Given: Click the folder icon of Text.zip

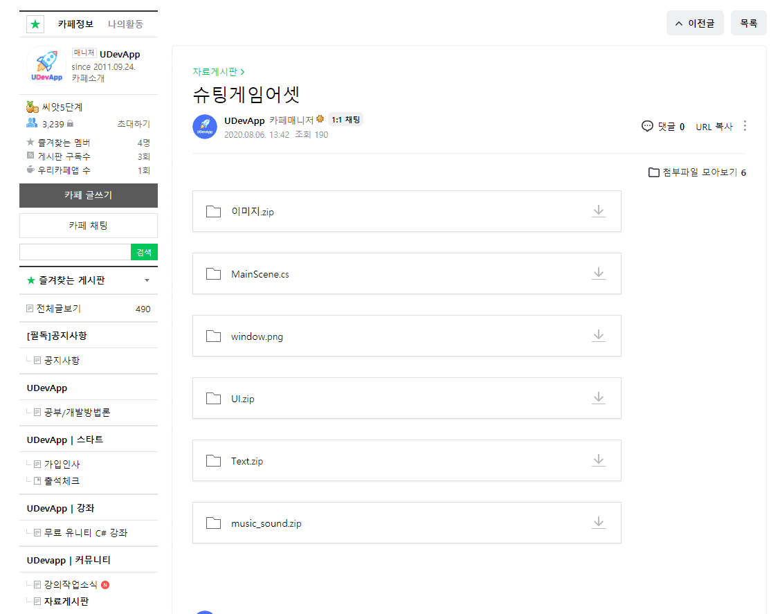Looking at the screenshot, I should 213,460.
